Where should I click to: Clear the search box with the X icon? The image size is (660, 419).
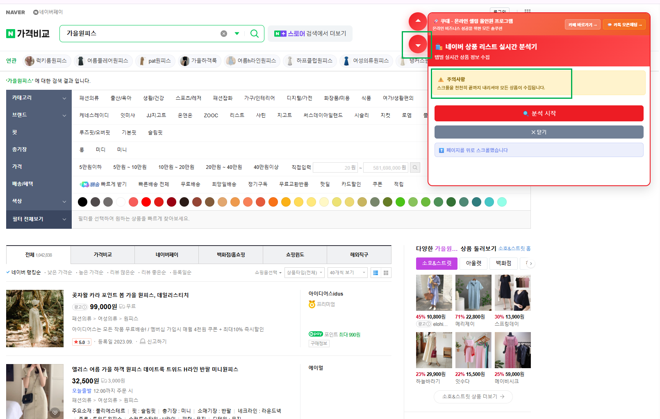[224, 34]
